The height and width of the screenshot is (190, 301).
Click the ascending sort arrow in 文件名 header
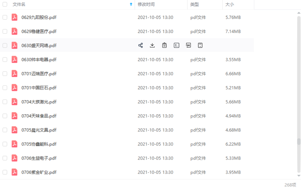[131, 4]
